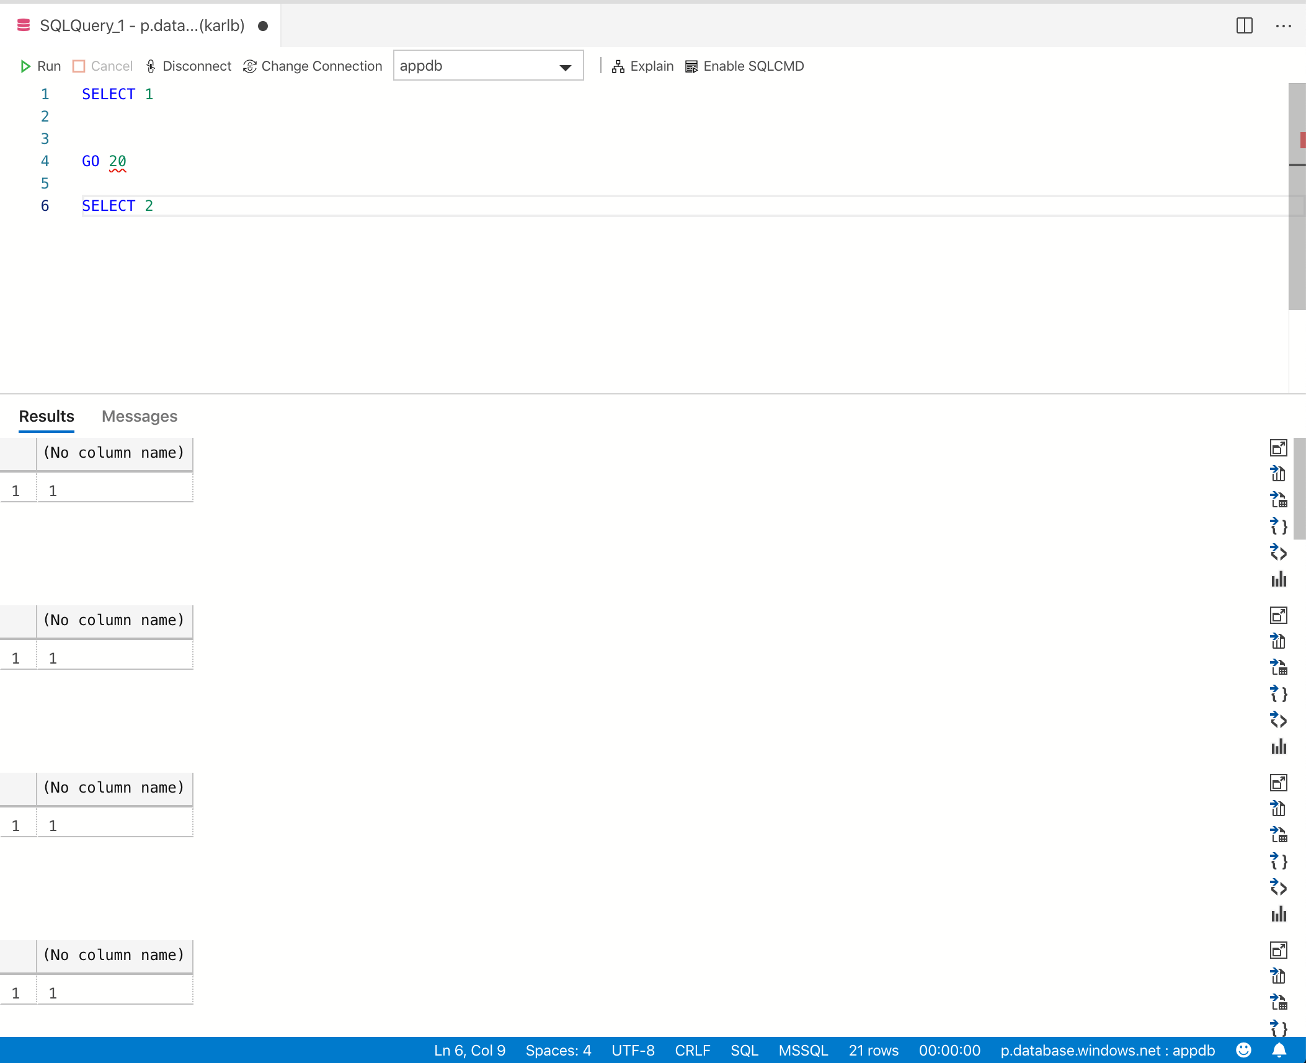Disconnect from the database server
This screenshot has height=1063, width=1306.
click(x=188, y=66)
